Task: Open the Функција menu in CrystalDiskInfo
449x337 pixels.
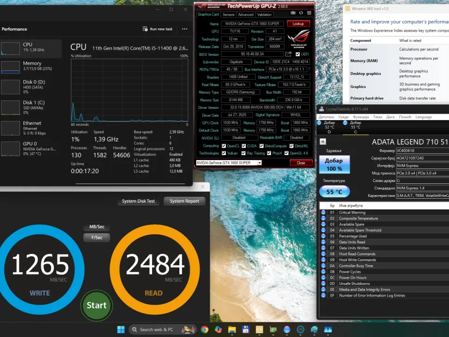Action: pyautogui.click(x=360, y=117)
